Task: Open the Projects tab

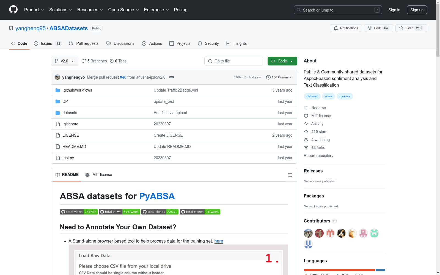Action: (x=180, y=43)
